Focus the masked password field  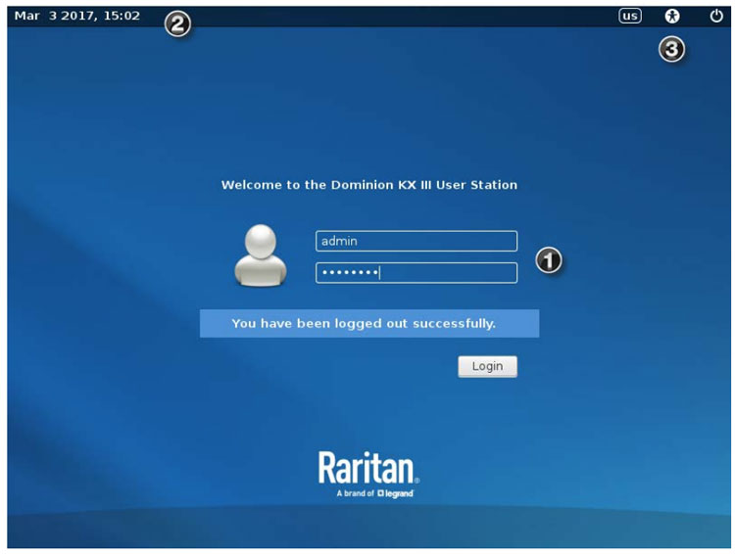coord(416,273)
